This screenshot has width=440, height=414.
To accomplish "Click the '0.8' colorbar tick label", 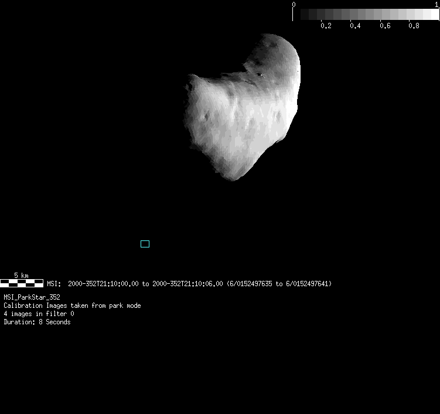I will pos(414,26).
